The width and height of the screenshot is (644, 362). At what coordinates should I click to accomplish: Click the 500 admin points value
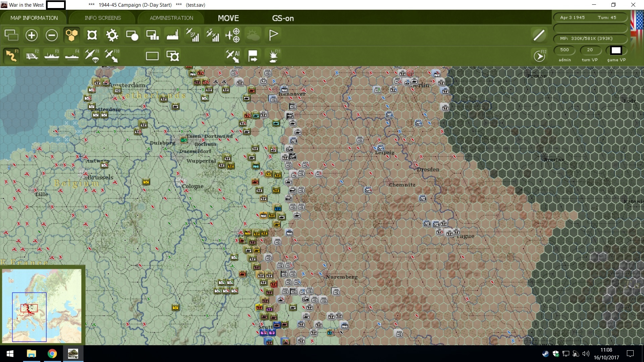565,50
